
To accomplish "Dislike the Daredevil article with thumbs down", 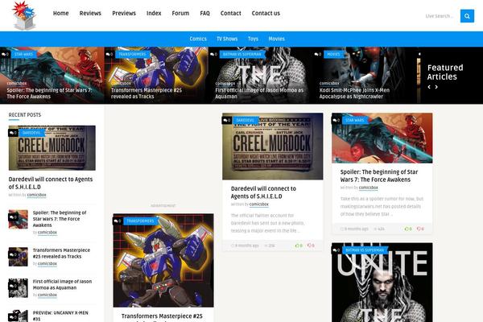I will tap(311, 246).
